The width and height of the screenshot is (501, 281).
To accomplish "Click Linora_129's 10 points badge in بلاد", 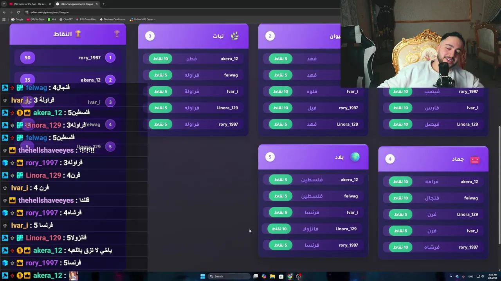I will [279, 229].
